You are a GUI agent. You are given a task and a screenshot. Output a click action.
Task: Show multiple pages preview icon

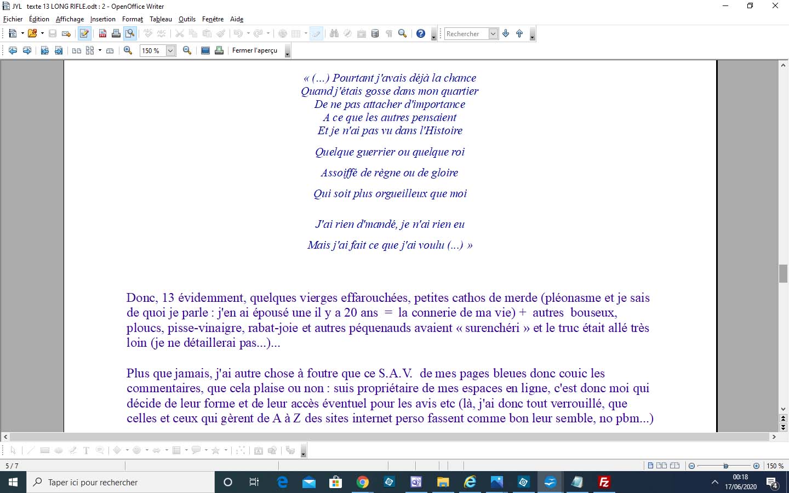(x=90, y=50)
